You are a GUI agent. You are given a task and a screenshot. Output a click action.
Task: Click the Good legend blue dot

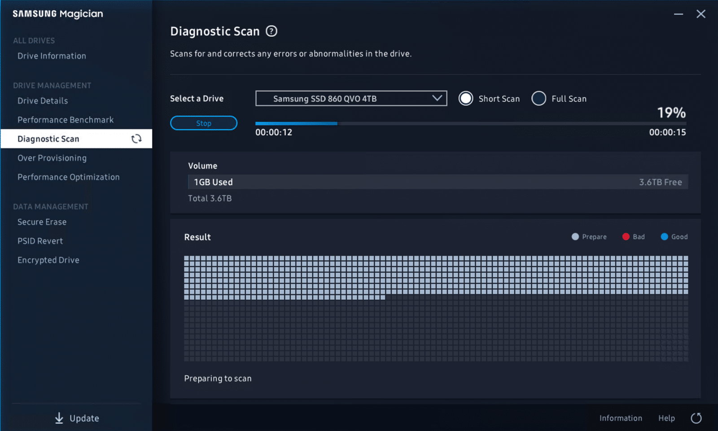(x=665, y=236)
